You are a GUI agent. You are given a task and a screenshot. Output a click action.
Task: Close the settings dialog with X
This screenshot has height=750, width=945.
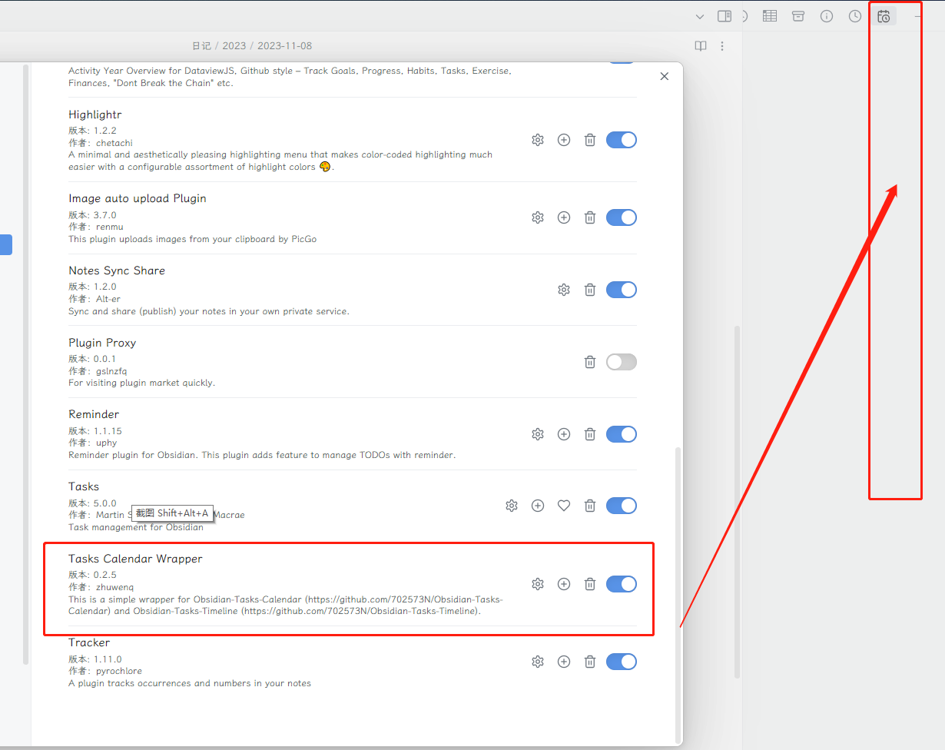(665, 76)
